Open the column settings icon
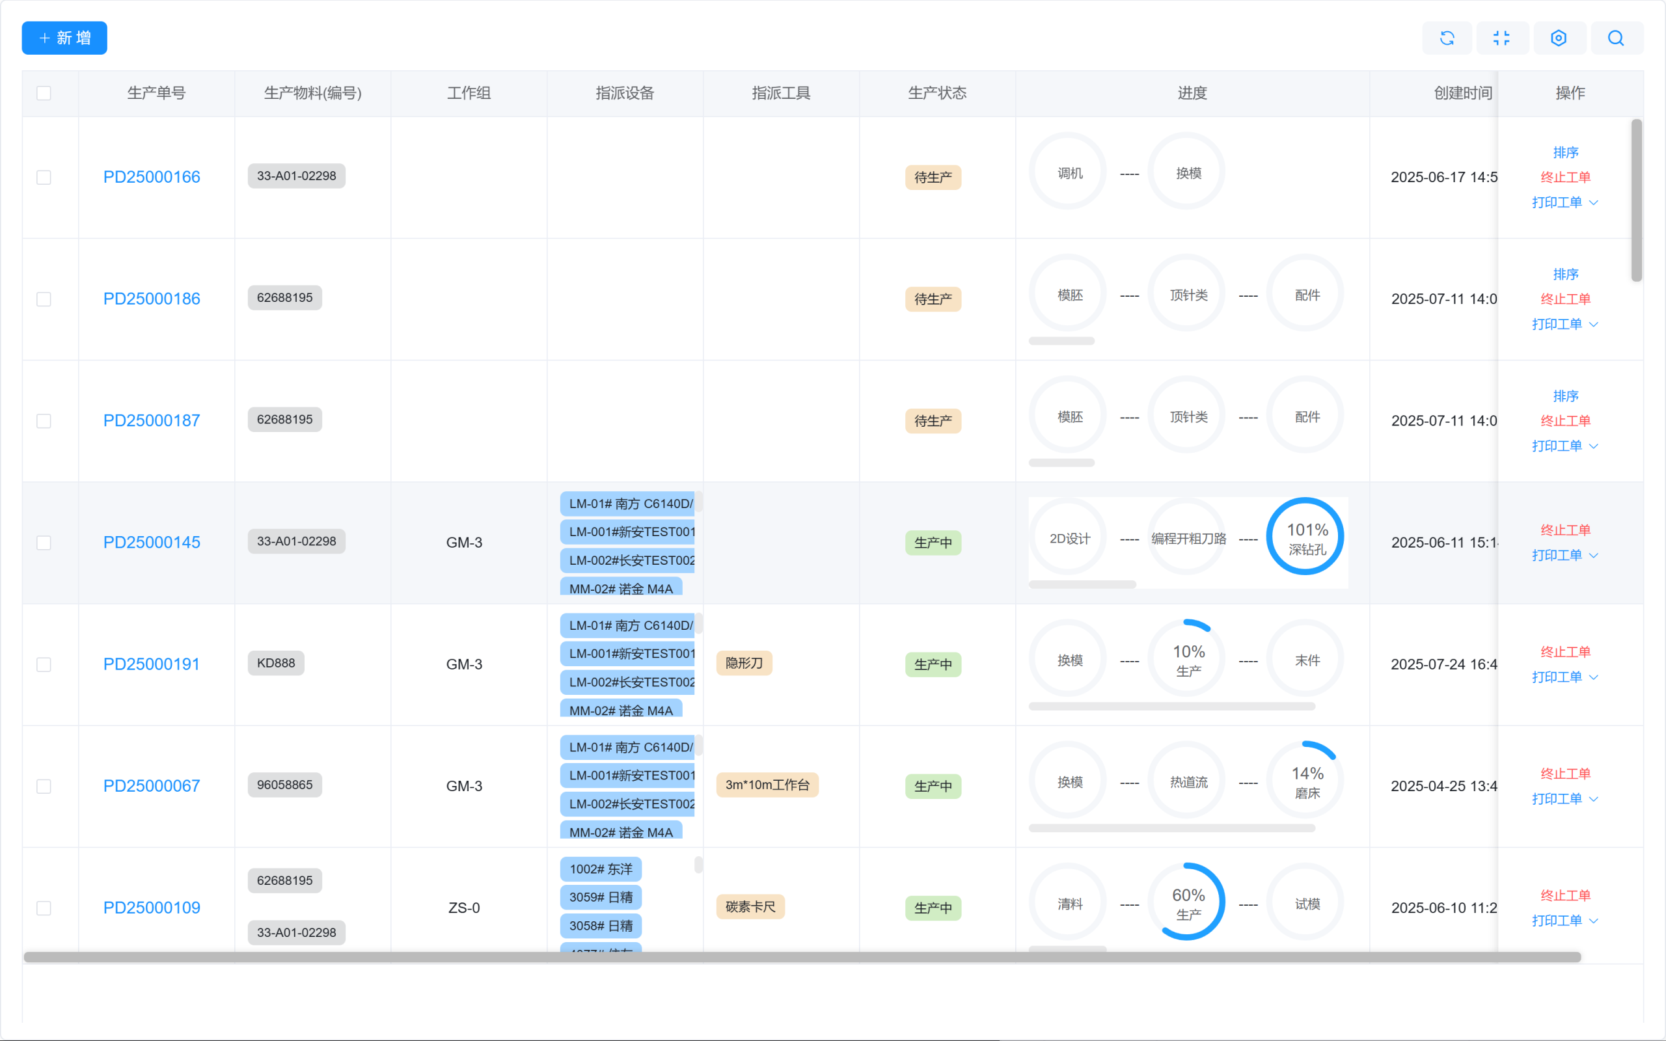This screenshot has height=1041, width=1666. coord(1559,38)
